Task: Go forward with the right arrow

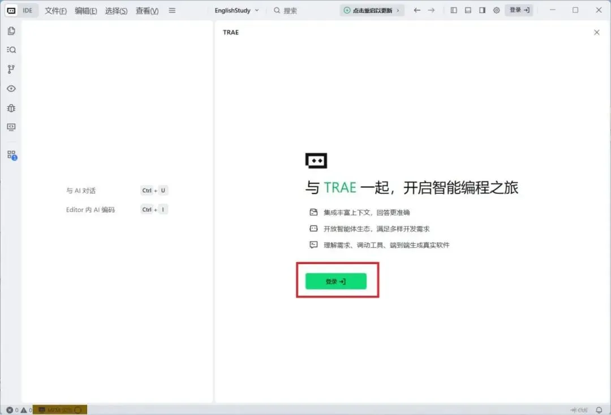Action: (431, 10)
